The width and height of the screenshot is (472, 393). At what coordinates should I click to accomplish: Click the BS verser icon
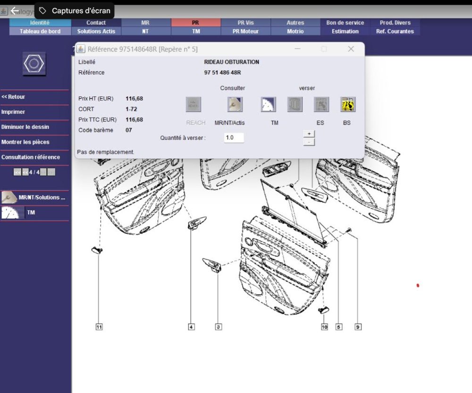tap(348, 104)
